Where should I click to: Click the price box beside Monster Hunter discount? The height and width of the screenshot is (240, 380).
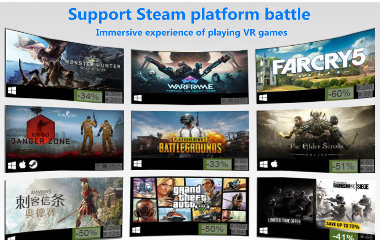pos(114,97)
